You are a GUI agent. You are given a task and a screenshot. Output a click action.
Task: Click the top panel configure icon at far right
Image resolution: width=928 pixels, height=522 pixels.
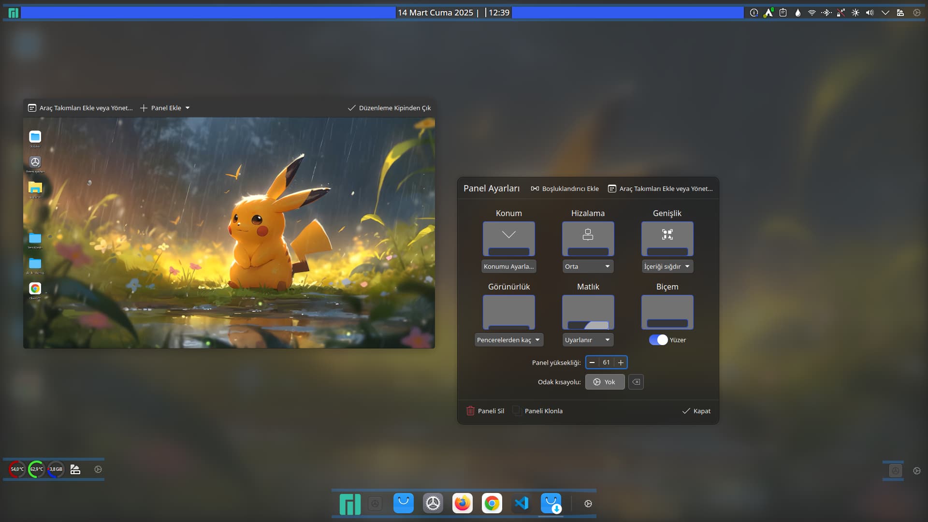click(x=917, y=13)
